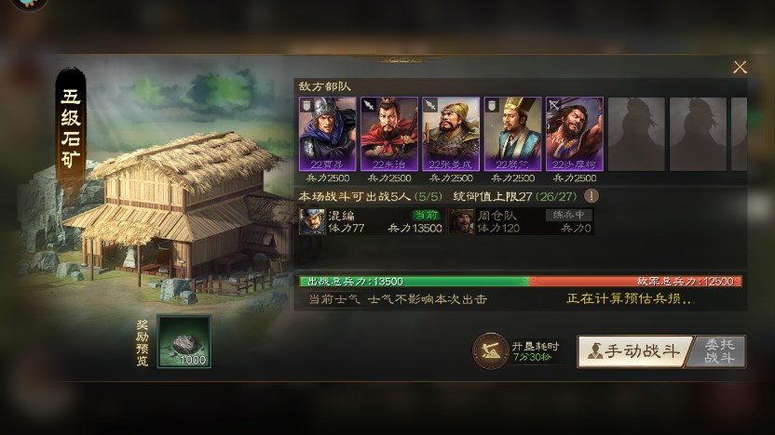Click the 混编 team leader avatar

[312, 221]
